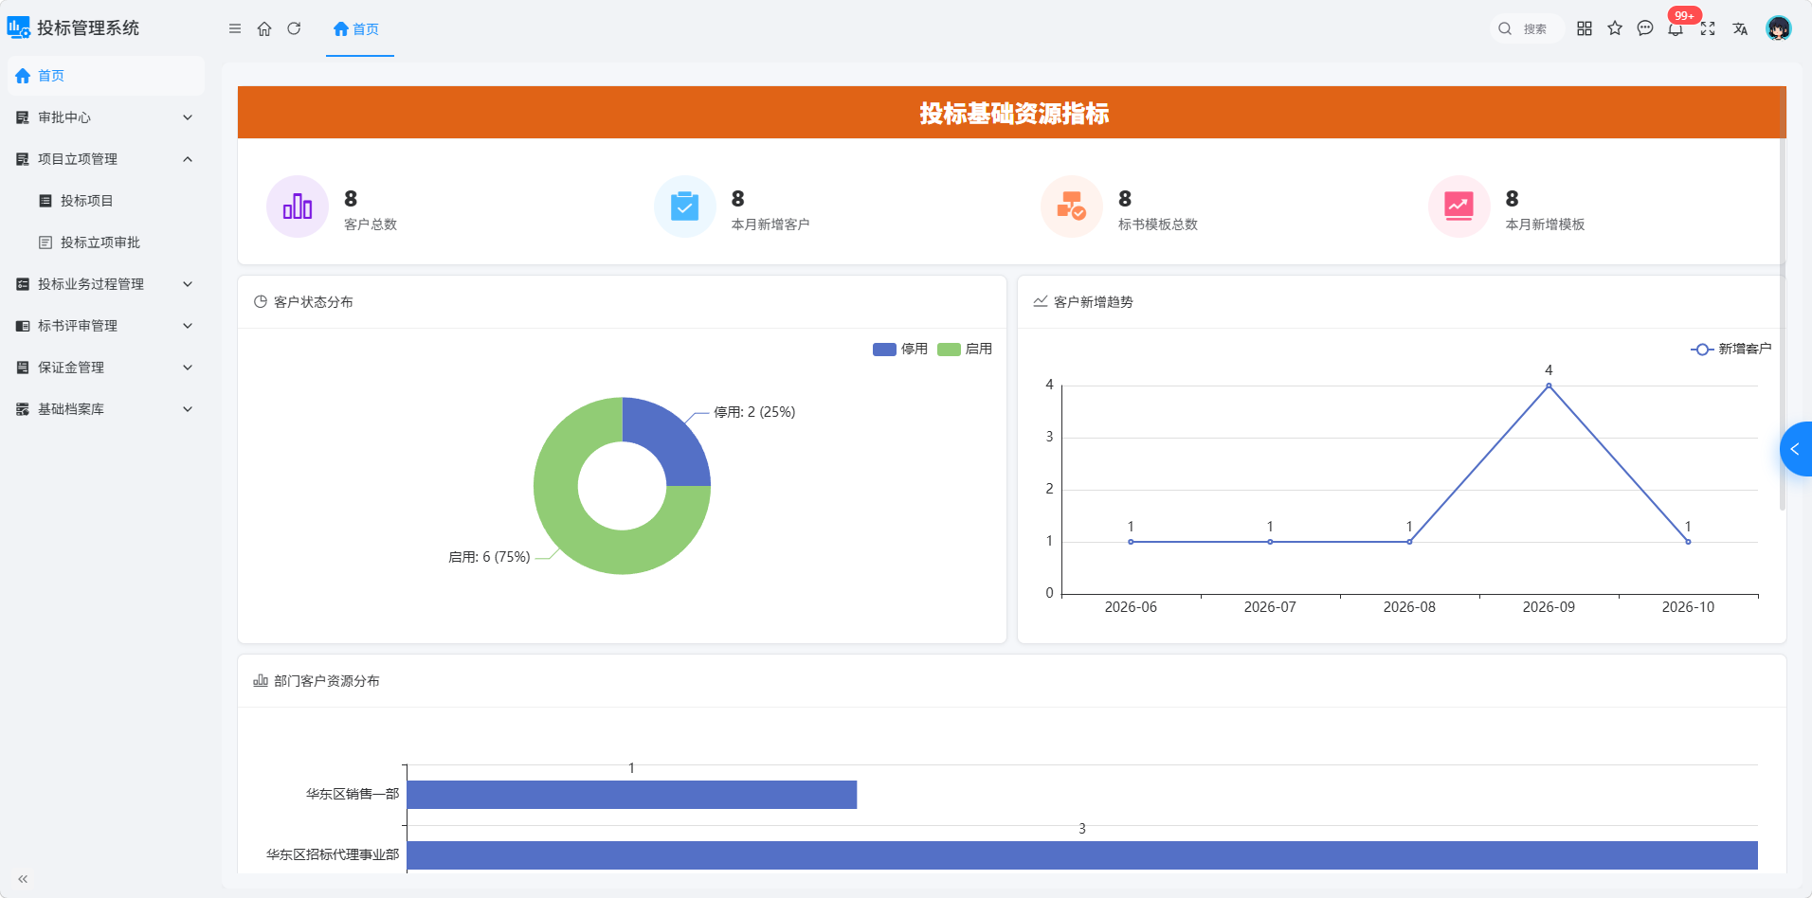Viewport: 1812px width, 898px height.
Task: Click the 华东区销售一部 bar
Action: 632,795
